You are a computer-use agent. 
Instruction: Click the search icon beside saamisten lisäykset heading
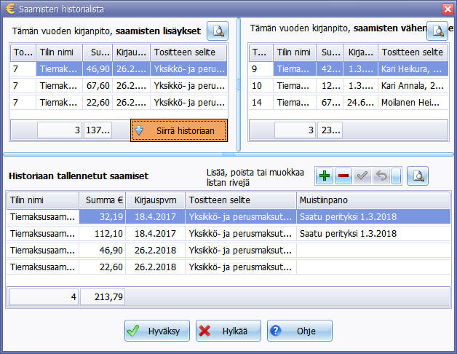(218, 31)
